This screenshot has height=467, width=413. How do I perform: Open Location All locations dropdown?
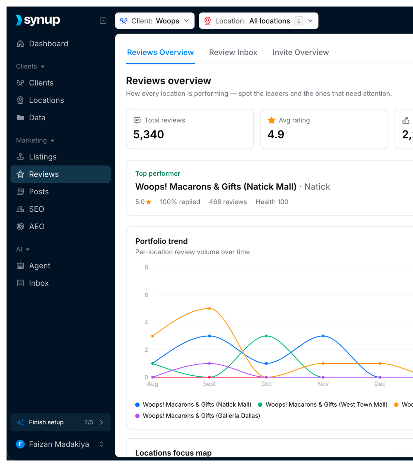pyautogui.click(x=258, y=21)
